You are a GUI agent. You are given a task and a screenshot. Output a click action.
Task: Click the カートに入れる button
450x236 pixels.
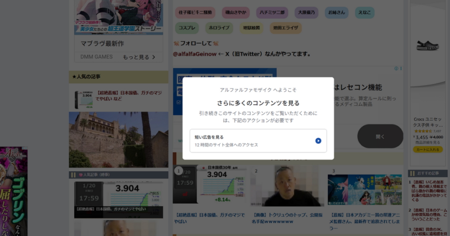[x=427, y=150]
